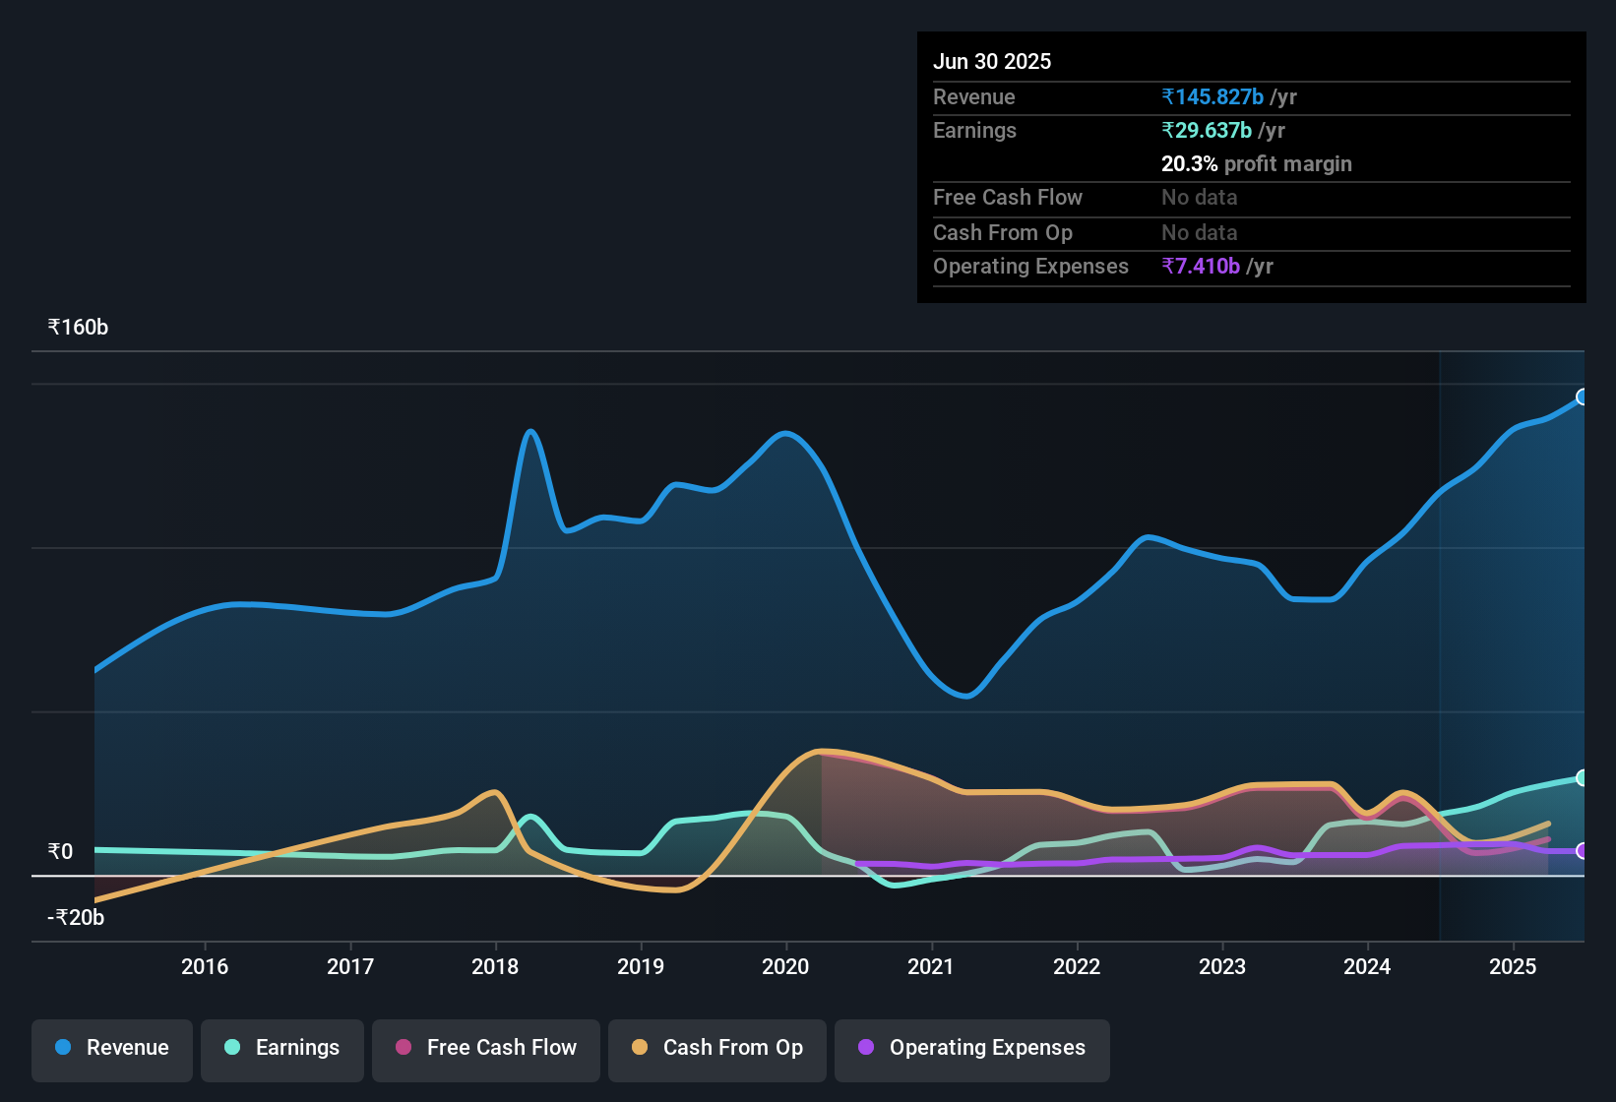This screenshot has width=1616, height=1102.
Task: Click the -₹20b y-axis label
Action: pos(76,917)
